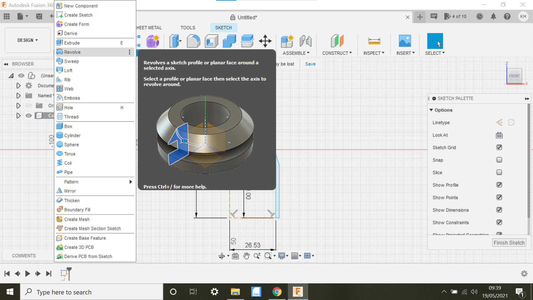This screenshot has width=533, height=300.
Task: Uncheck Show Constraints in Sketch Palette
Action: click(499, 222)
